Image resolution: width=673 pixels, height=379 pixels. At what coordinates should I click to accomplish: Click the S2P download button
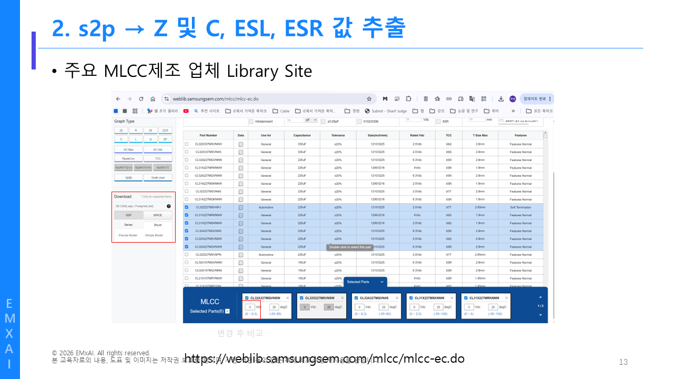(128, 215)
